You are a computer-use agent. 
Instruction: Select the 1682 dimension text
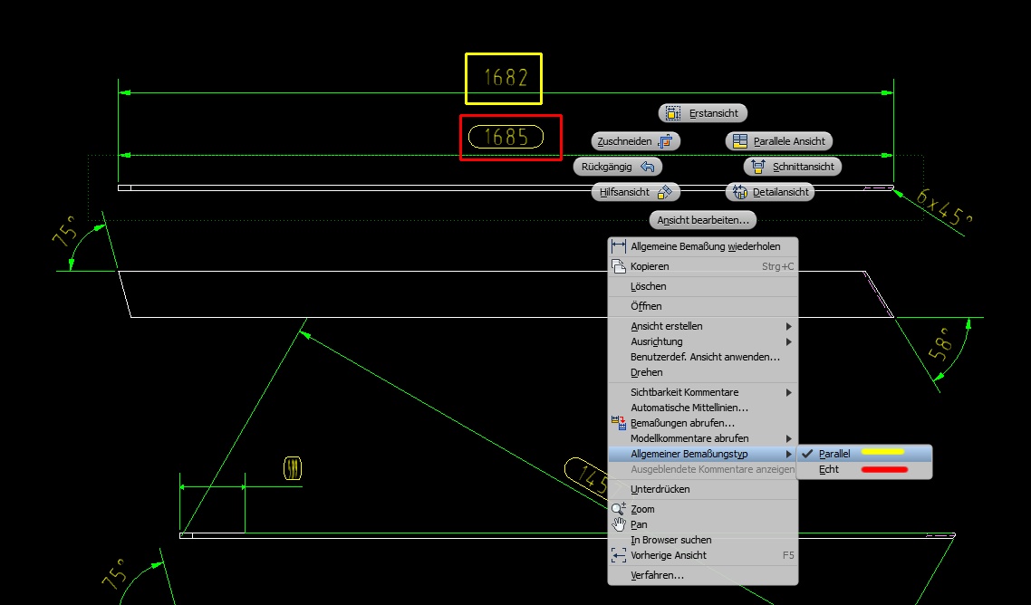click(x=506, y=78)
